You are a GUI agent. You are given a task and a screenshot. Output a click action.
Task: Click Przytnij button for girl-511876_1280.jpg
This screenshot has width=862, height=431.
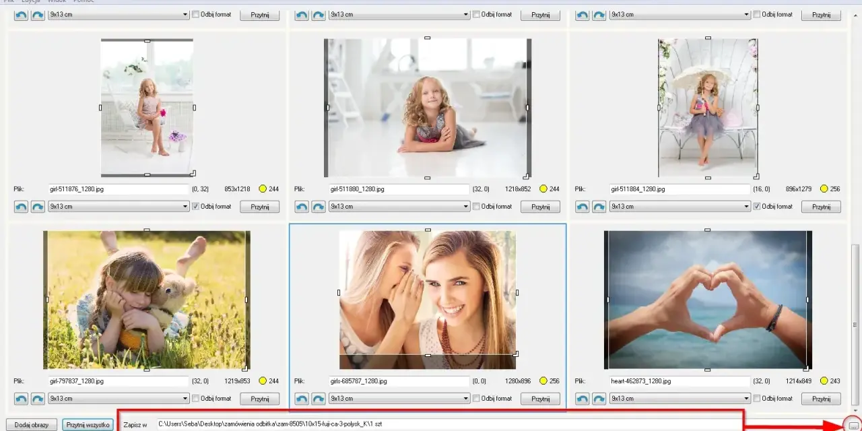click(260, 207)
